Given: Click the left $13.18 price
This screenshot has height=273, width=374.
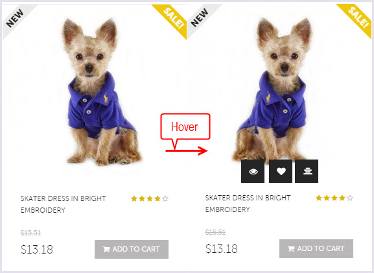Looking at the screenshot, I should [37, 250].
